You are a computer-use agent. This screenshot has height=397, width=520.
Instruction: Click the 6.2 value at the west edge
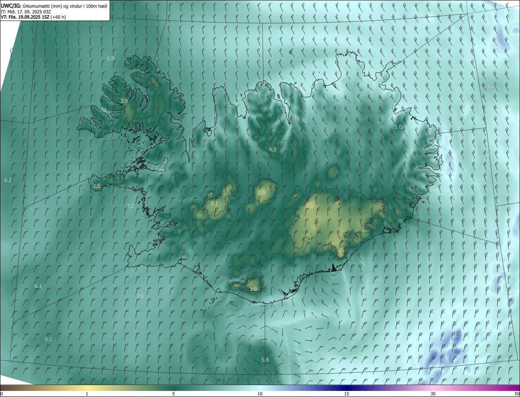tap(8, 180)
